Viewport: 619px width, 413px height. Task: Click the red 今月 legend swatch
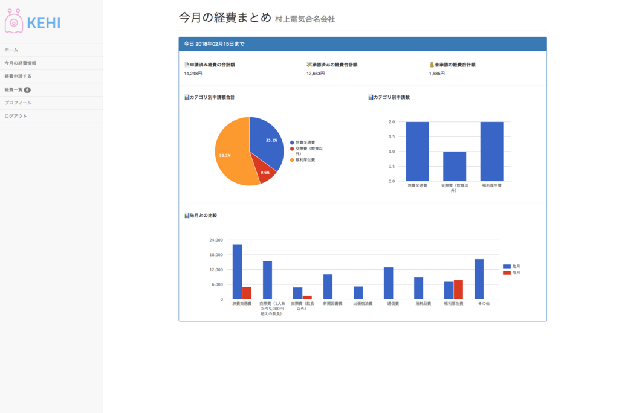[507, 272]
